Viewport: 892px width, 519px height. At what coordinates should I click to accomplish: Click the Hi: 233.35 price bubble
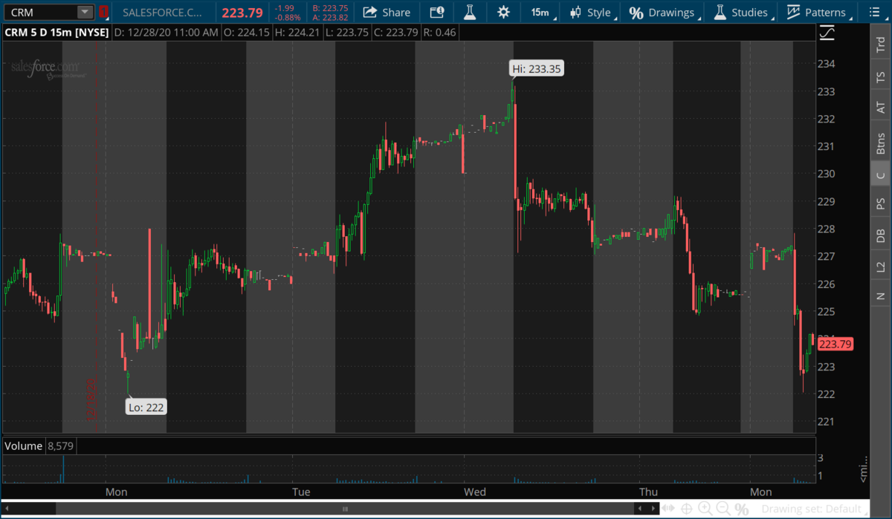pos(537,69)
